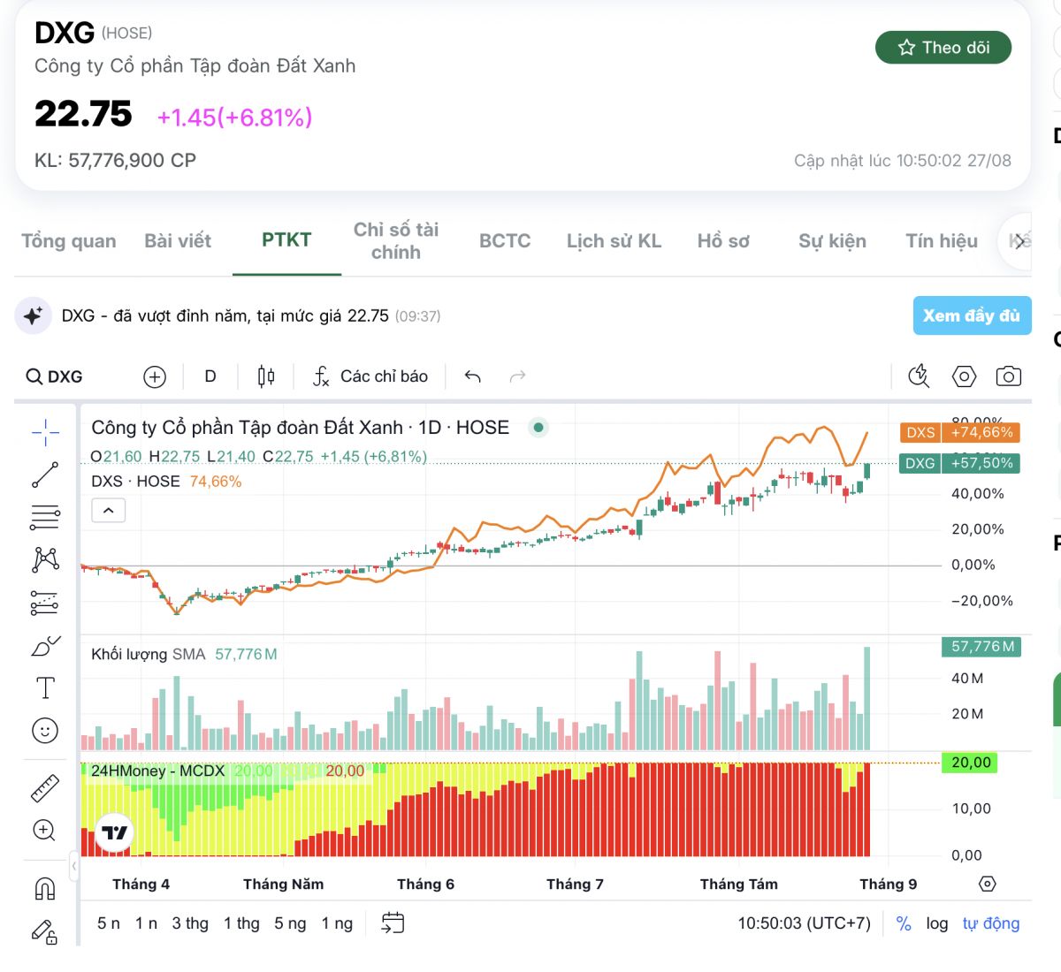This screenshot has width=1061, height=972.
Task: Set chart range to 3 thg
Action: click(190, 923)
